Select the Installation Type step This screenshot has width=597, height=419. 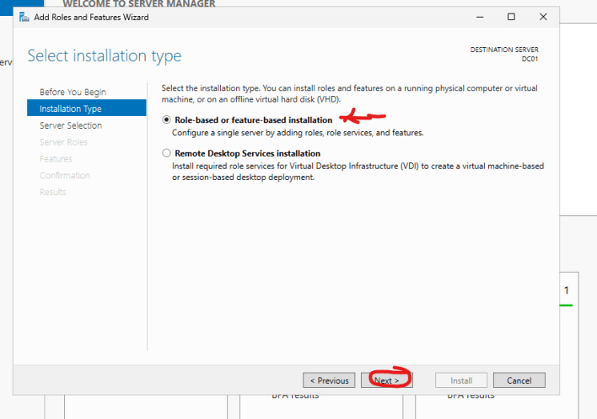86,109
